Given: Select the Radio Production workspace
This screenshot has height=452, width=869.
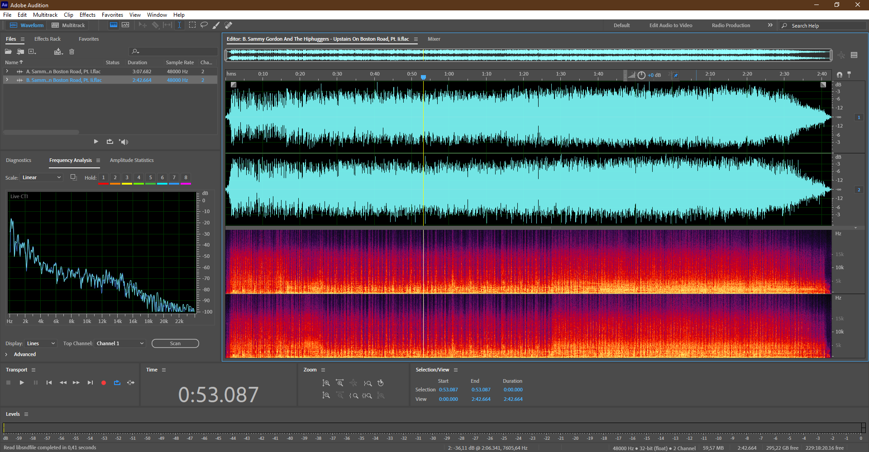Looking at the screenshot, I should coord(731,25).
